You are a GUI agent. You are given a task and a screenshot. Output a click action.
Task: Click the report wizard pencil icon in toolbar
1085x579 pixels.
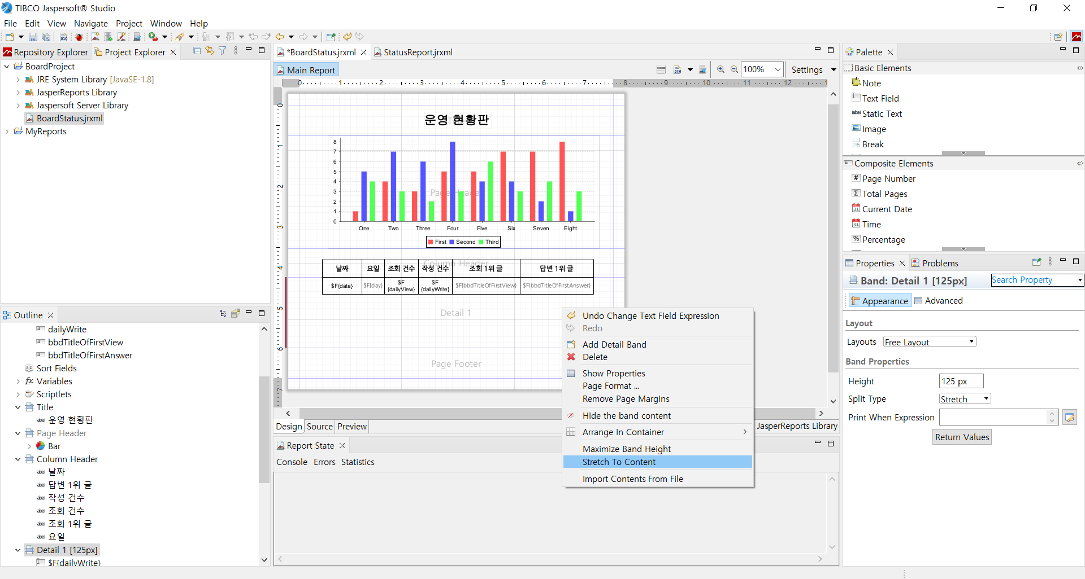(121, 37)
